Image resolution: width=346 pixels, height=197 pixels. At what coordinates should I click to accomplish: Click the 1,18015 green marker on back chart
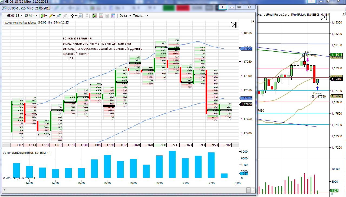337,55
